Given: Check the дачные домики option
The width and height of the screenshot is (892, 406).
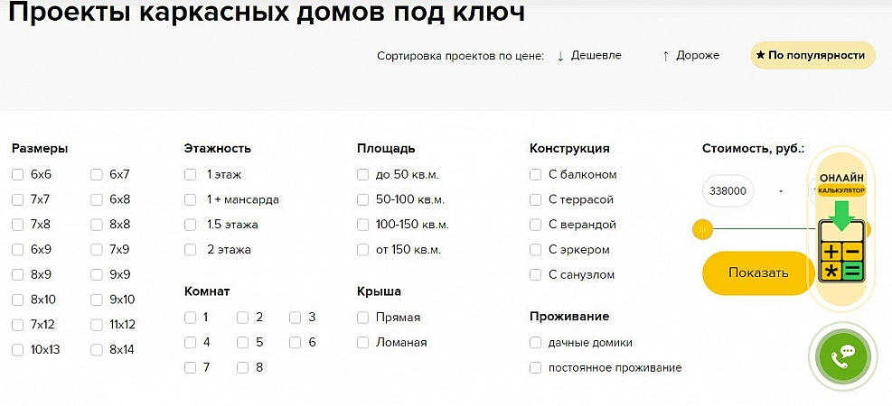Looking at the screenshot, I should [535, 343].
